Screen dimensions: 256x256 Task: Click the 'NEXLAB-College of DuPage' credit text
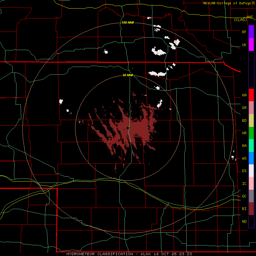point(227,3)
